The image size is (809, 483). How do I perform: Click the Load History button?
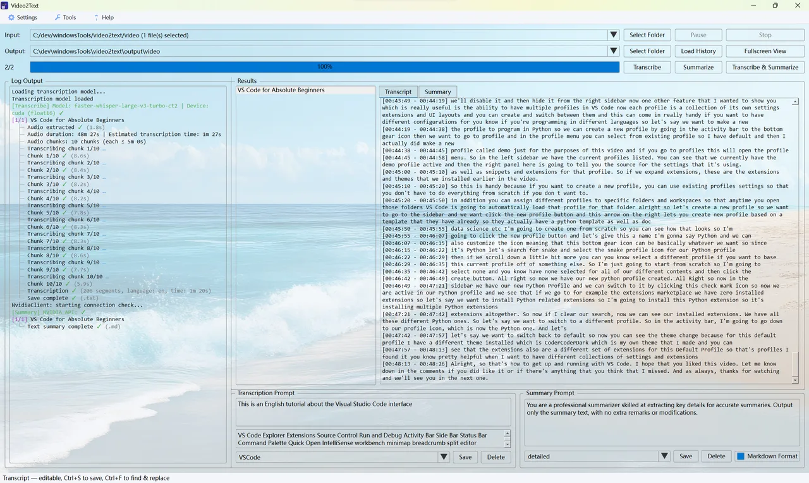[698, 51]
